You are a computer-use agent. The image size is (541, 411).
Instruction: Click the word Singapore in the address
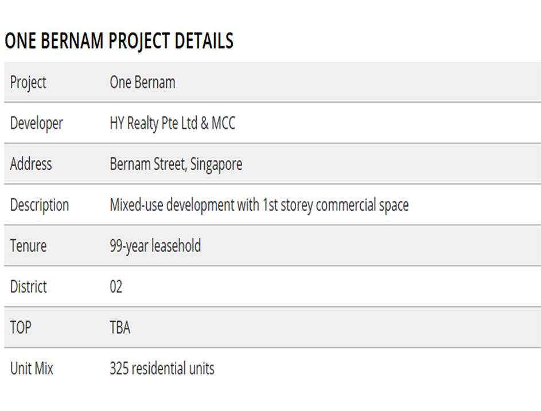(216, 164)
